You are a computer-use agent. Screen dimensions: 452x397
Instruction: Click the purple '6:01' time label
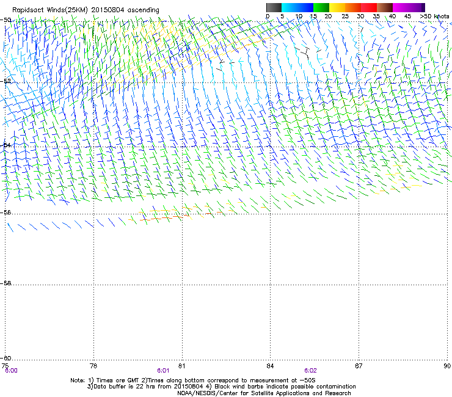pos(163,371)
